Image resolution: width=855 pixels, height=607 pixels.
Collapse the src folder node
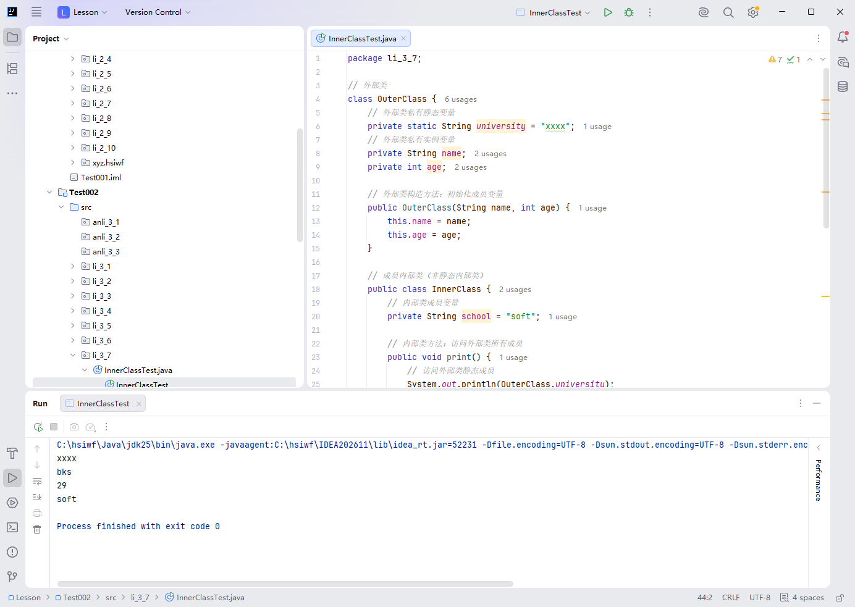click(x=61, y=207)
